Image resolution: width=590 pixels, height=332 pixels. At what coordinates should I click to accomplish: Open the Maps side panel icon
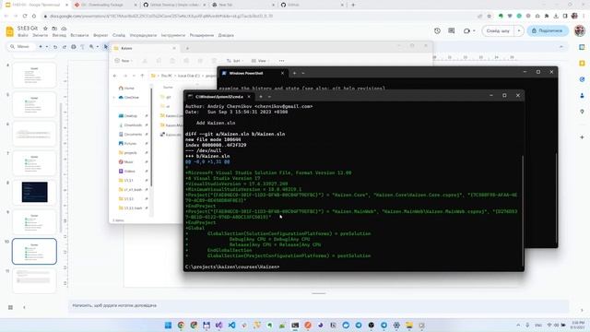[x=582, y=112]
